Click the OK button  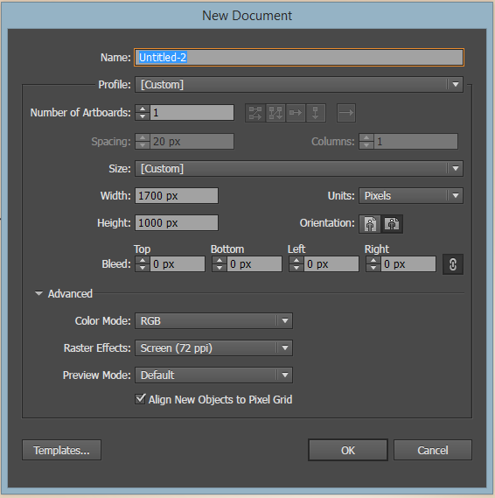348,450
